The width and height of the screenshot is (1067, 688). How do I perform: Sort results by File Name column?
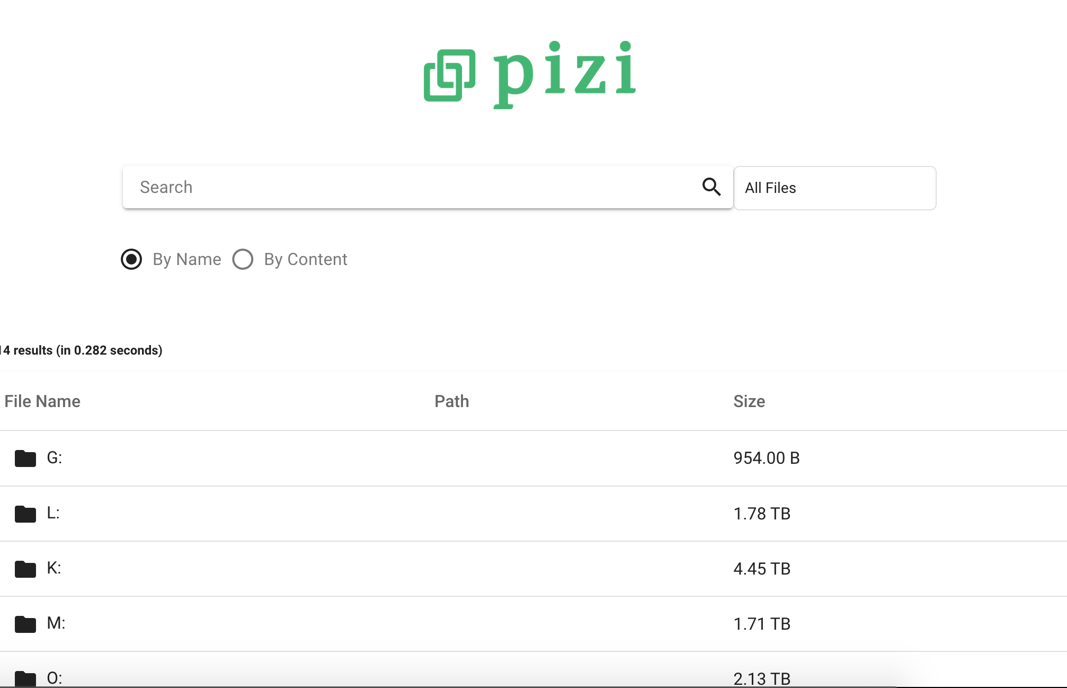(42, 401)
